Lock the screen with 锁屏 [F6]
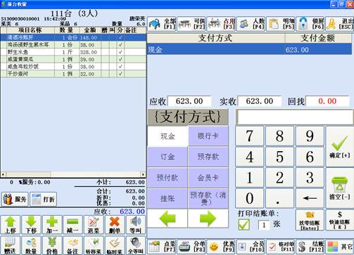 pos(310,24)
